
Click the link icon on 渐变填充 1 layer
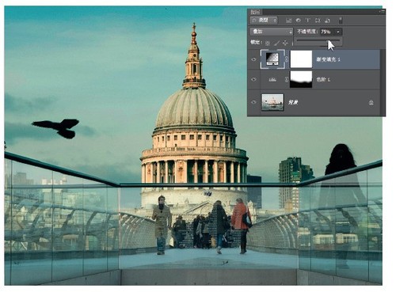287,59
